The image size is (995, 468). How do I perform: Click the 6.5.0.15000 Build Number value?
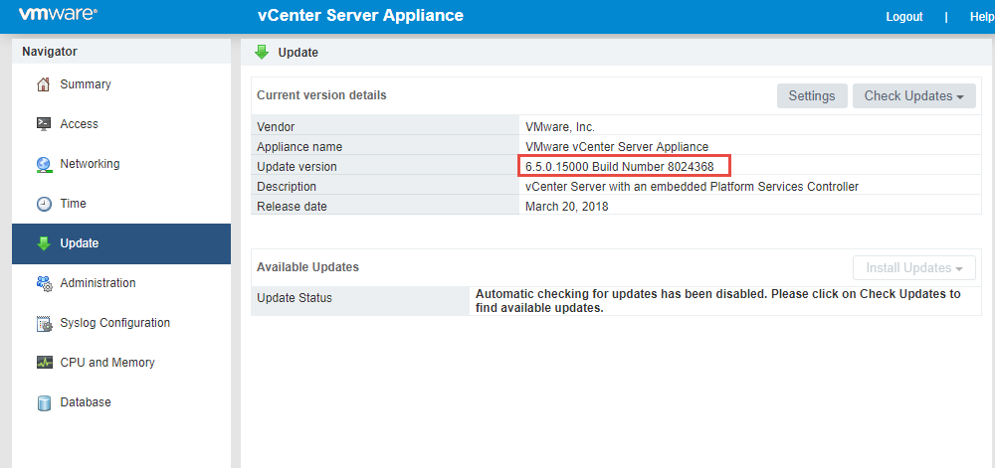click(x=619, y=167)
